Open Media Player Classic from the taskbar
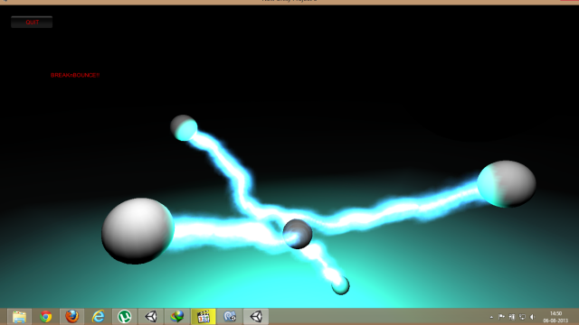 click(203, 317)
